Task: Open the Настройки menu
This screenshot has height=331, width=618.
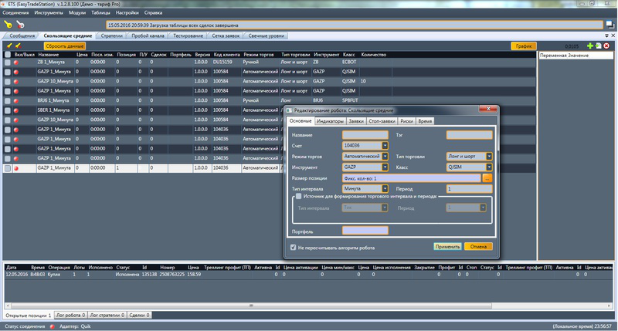Action: [x=127, y=13]
